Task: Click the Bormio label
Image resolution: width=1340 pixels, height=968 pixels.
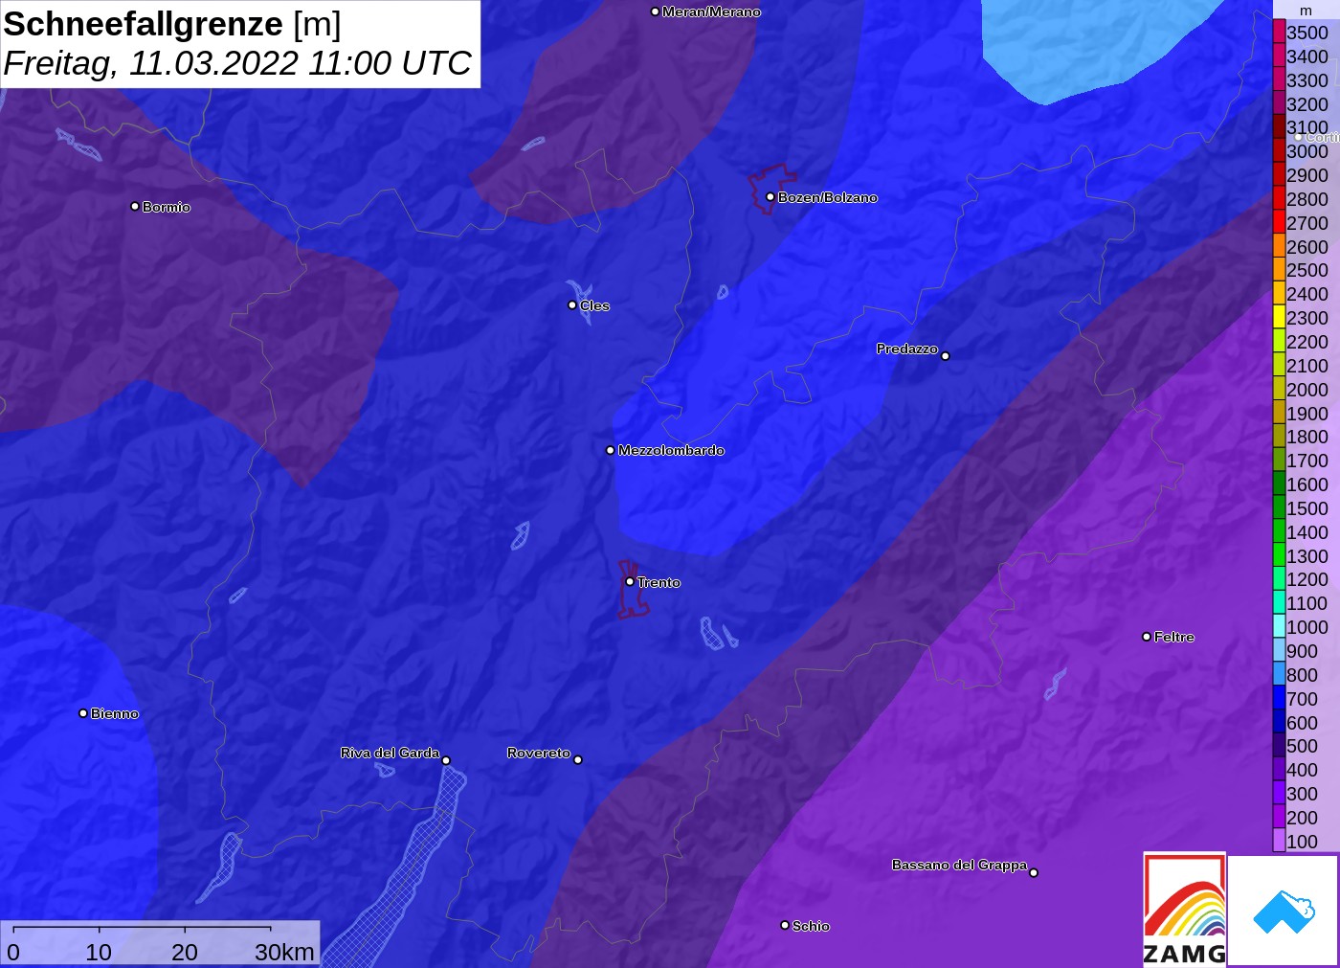Action: click(x=167, y=207)
